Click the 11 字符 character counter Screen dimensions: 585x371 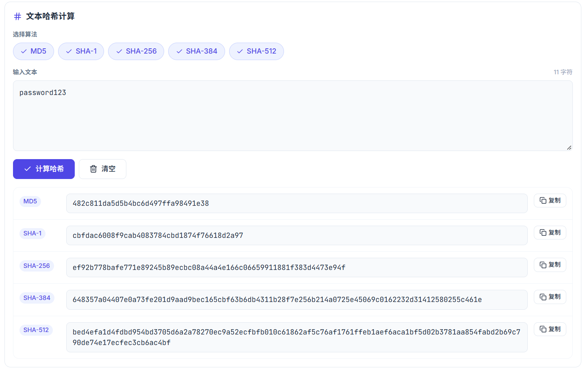[563, 72]
